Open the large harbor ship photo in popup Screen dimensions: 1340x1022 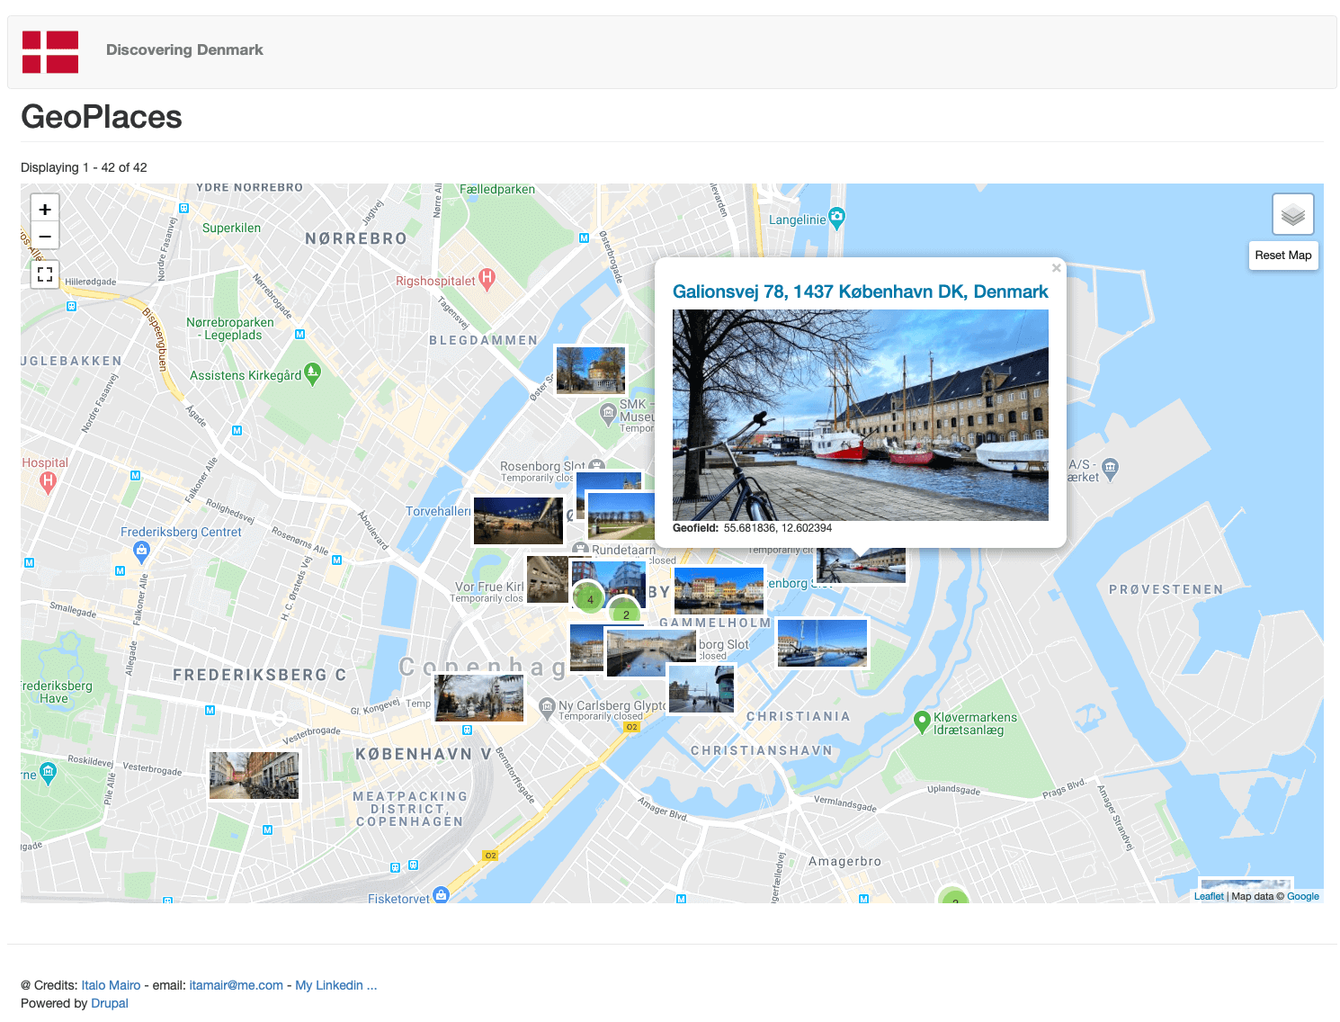[860, 415]
